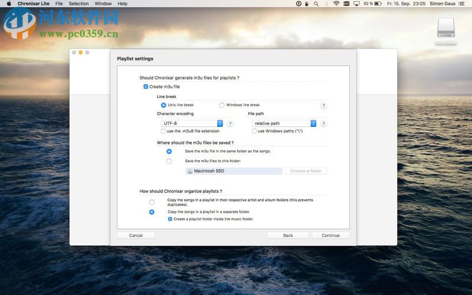Open the Window menu
Screen dimensions: 472x295
[x=103, y=4]
